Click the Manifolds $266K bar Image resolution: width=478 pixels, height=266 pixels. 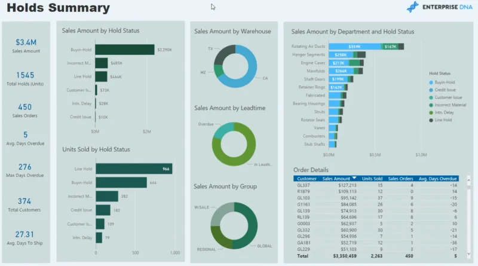341,71
